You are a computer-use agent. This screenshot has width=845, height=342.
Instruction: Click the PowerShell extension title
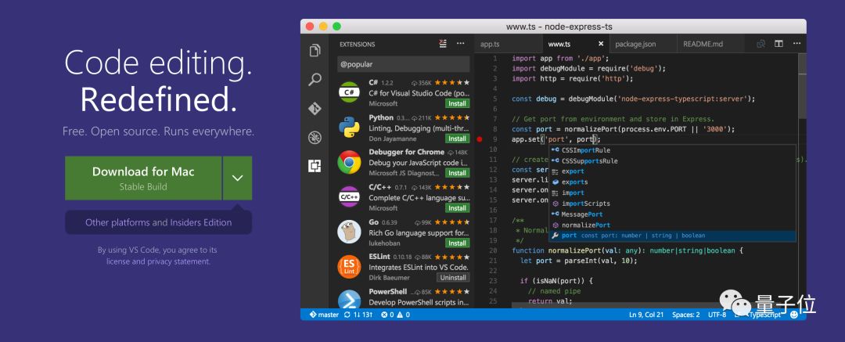click(388, 291)
